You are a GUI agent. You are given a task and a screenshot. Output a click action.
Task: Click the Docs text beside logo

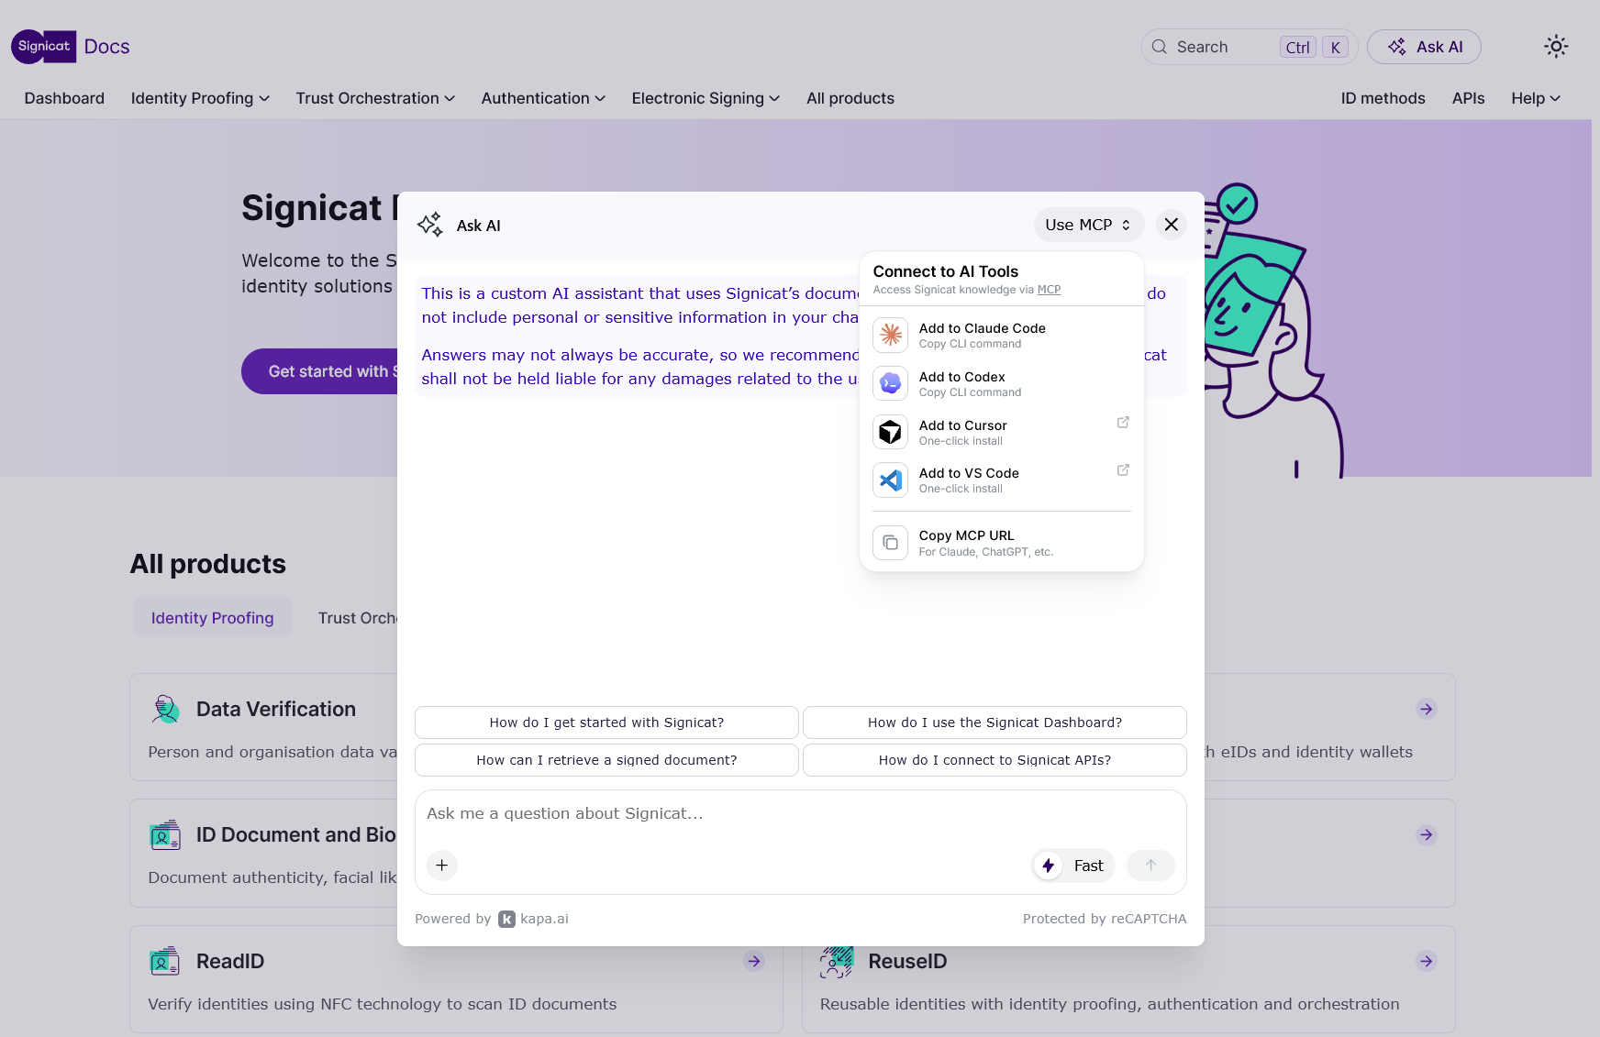point(106,47)
